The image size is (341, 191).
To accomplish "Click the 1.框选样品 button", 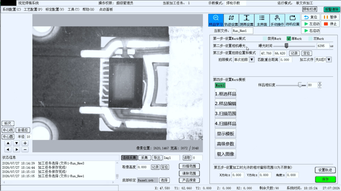I will click(225, 94).
